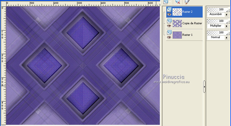Viewport: 231px width, 126px height.
Task: Toggle visibility of Raster 1 layer
Action: [x=169, y=37]
